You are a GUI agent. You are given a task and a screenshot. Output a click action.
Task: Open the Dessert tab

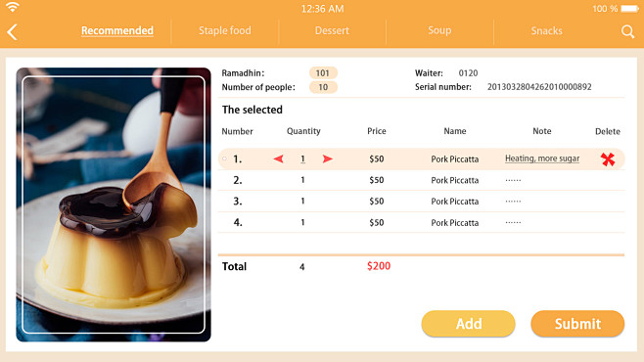tap(332, 30)
